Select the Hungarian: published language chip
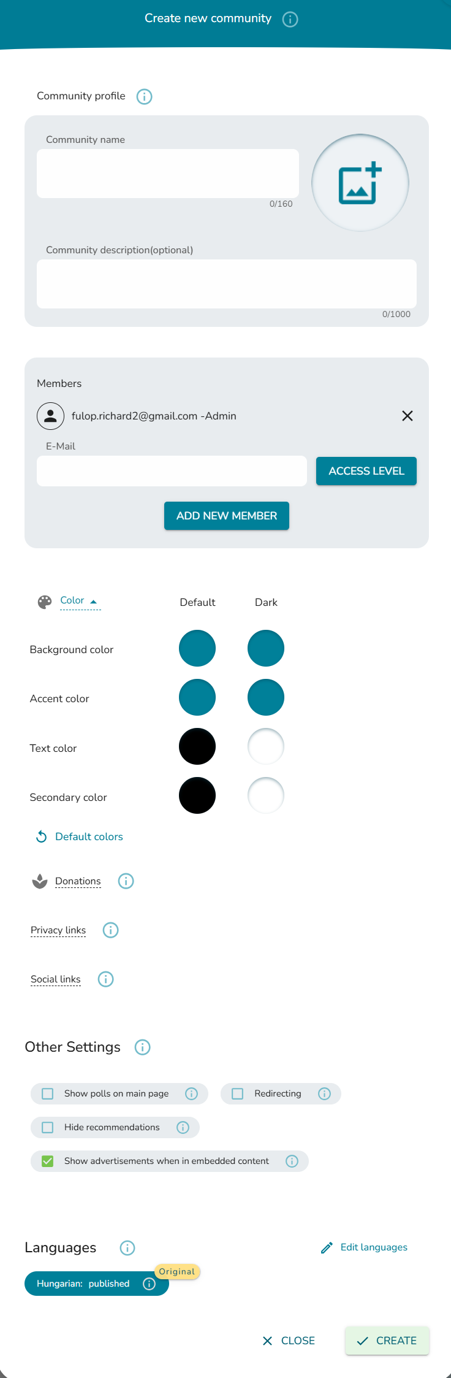The width and height of the screenshot is (451, 1378). tap(83, 1284)
